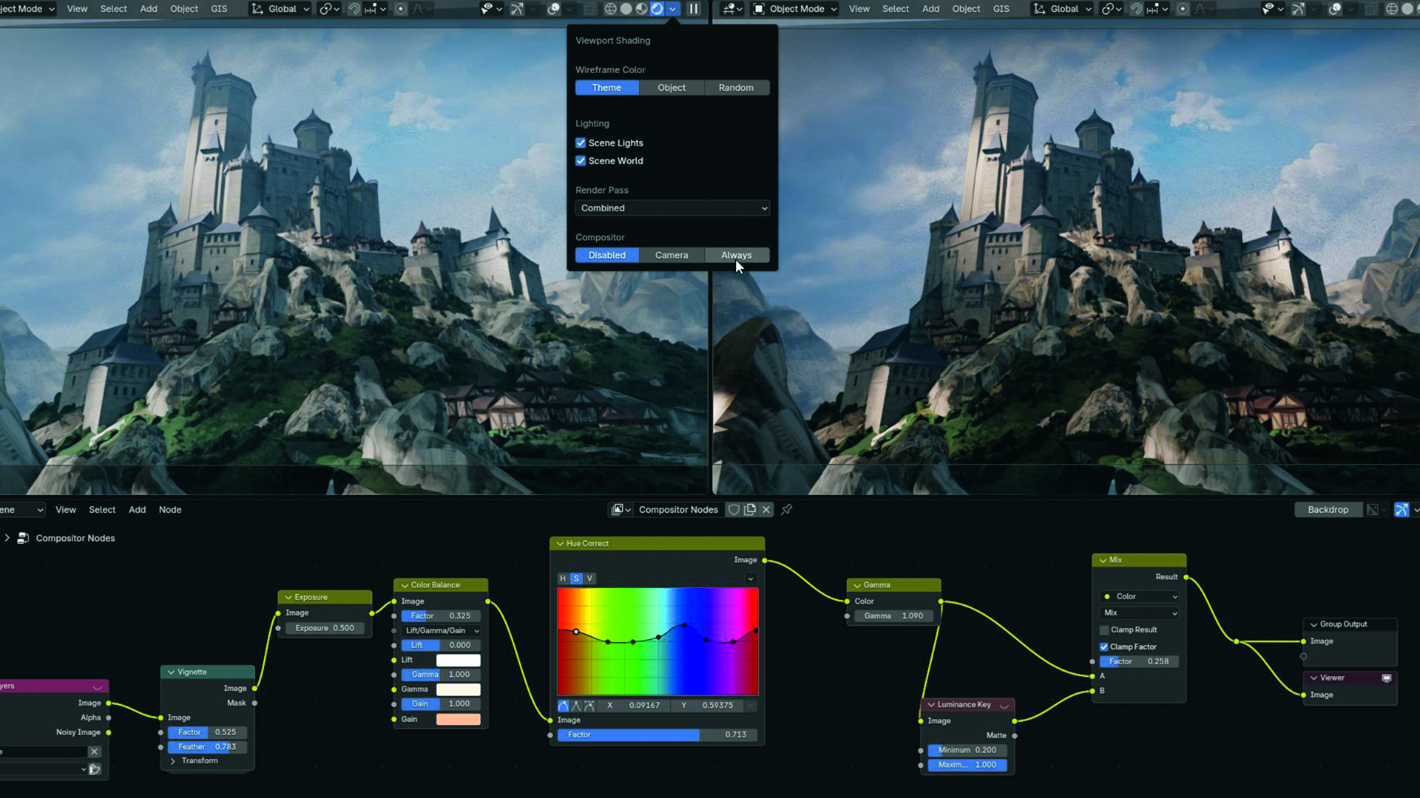Toggle the Backdrop button
This screenshot has height=798, width=1420.
click(x=1328, y=509)
